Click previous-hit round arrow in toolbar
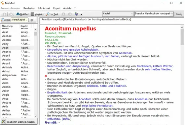185x125 pixels. tap(63, 14)
